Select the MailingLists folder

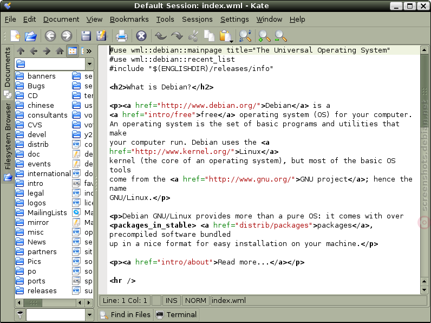coord(41,212)
